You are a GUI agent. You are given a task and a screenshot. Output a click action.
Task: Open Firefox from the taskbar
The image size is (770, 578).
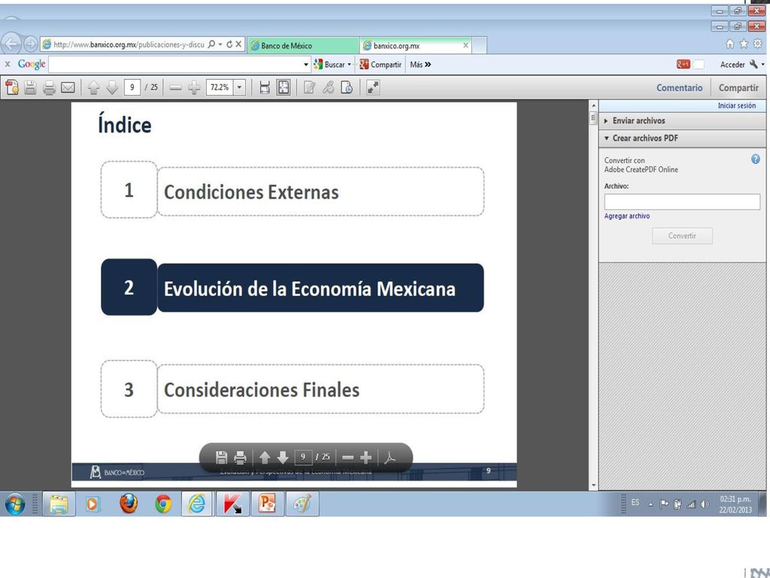click(x=128, y=503)
